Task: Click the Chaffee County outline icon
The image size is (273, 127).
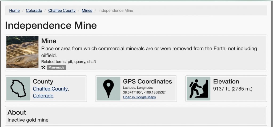Action: pyautogui.click(x=18, y=88)
